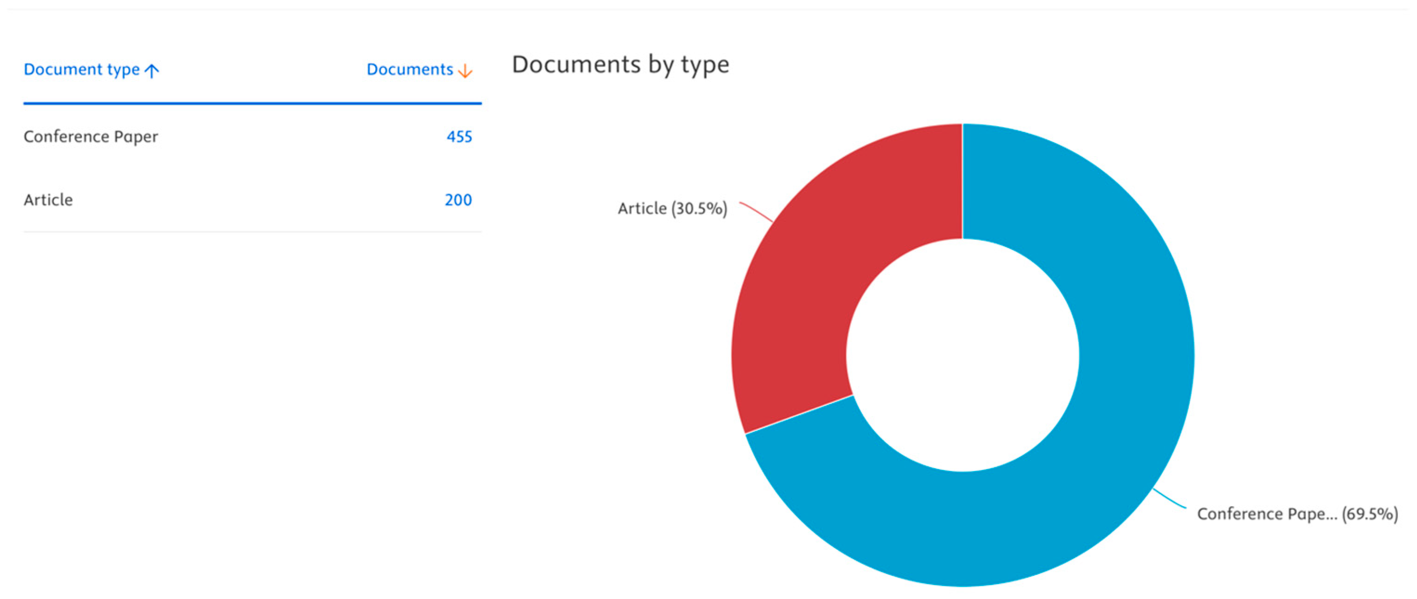Select the Article row label in table

click(48, 200)
